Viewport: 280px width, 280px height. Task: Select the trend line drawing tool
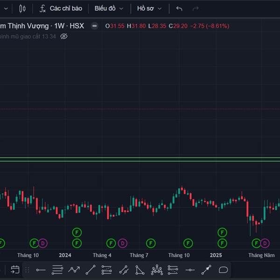click(91, 270)
